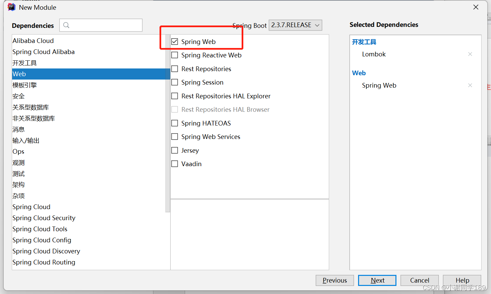
Task: Choose Spring Cloud Discovery category
Action: [89, 251]
